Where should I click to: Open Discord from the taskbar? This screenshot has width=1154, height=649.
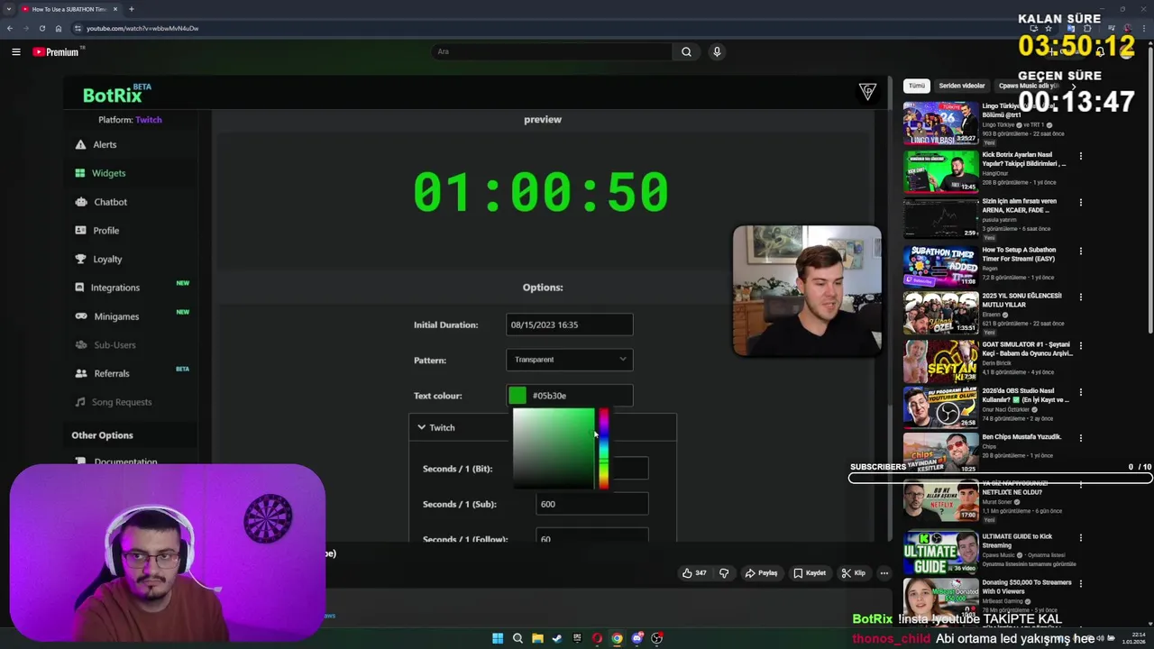click(x=637, y=638)
